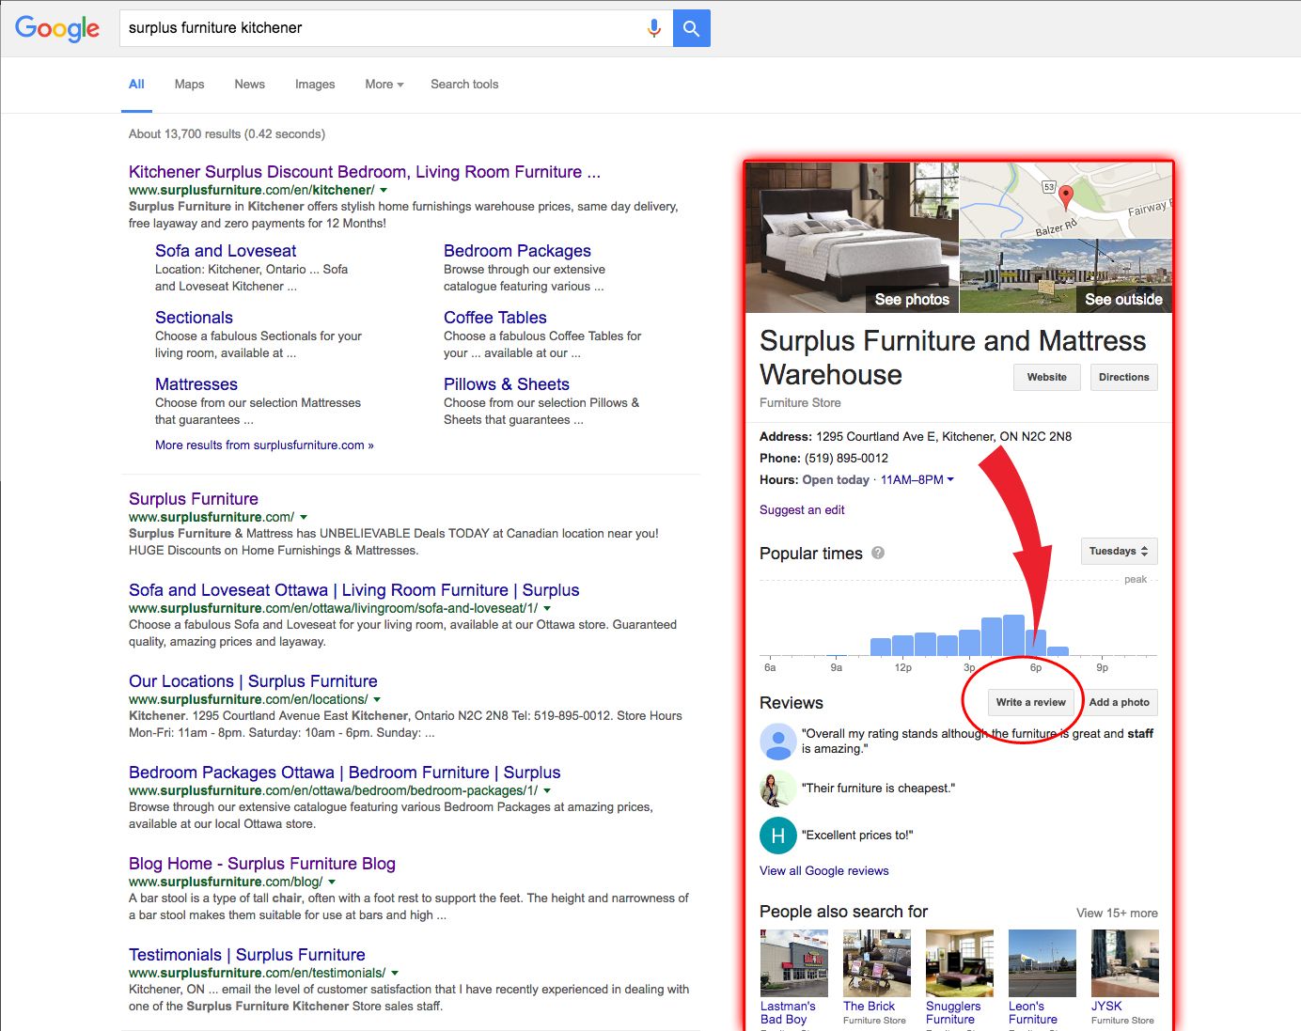The width and height of the screenshot is (1301, 1031).
Task: Click 'View 15+ more' related searches
Action: (1117, 914)
